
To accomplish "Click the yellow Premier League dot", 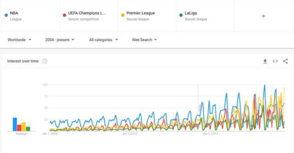I will tap(123, 15).
